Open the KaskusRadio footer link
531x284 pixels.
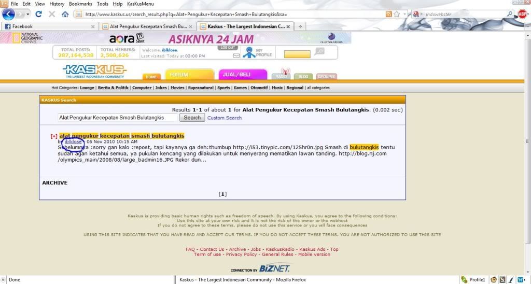click(x=280, y=249)
